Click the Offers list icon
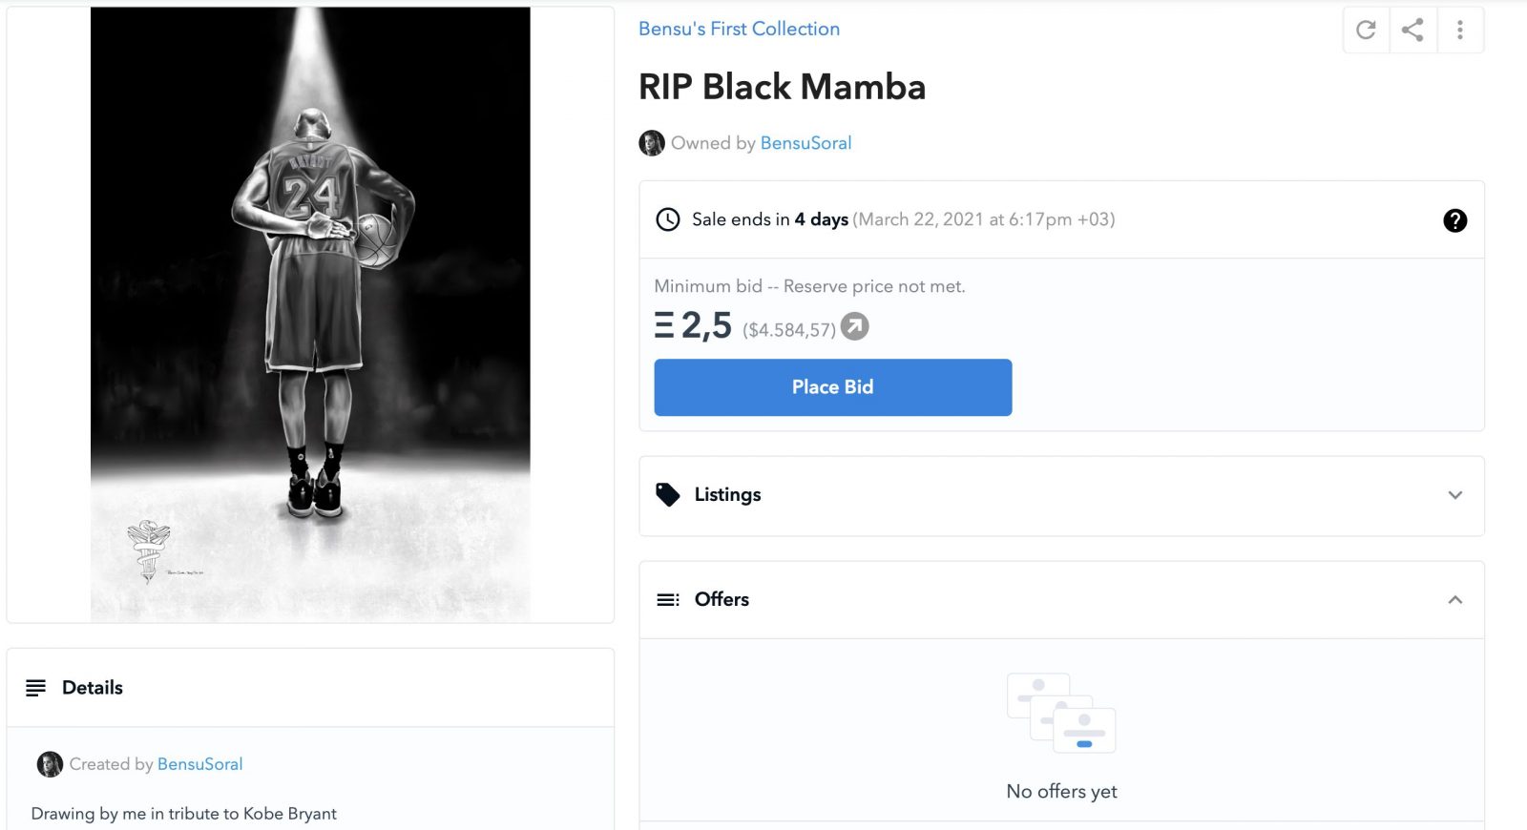The height and width of the screenshot is (830, 1527). point(668,599)
